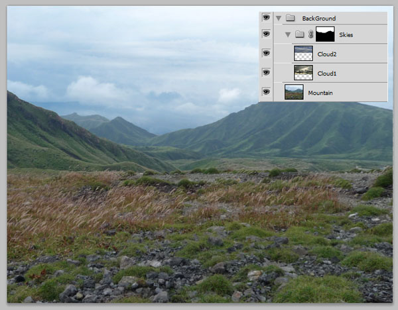
Task: Hide the Cloud2 layer eye icon
Action: 266,53
